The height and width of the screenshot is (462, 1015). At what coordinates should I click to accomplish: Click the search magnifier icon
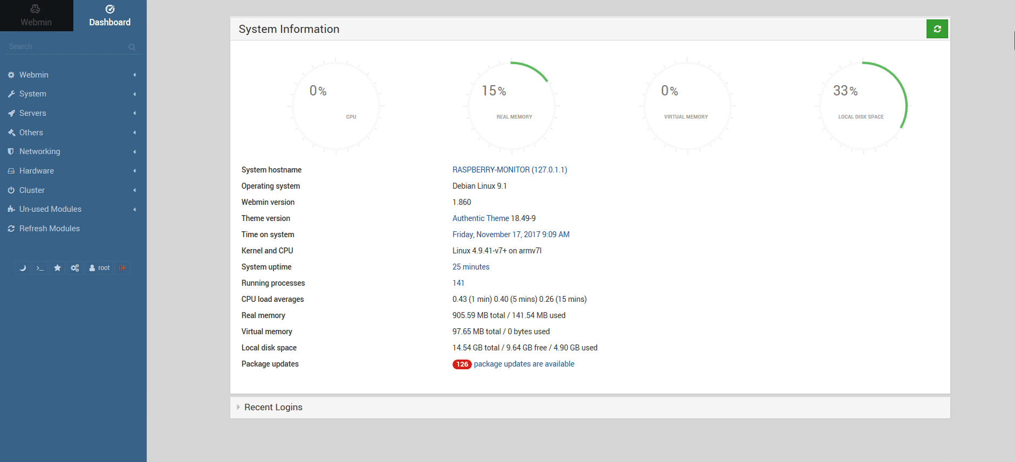pyautogui.click(x=132, y=47)
